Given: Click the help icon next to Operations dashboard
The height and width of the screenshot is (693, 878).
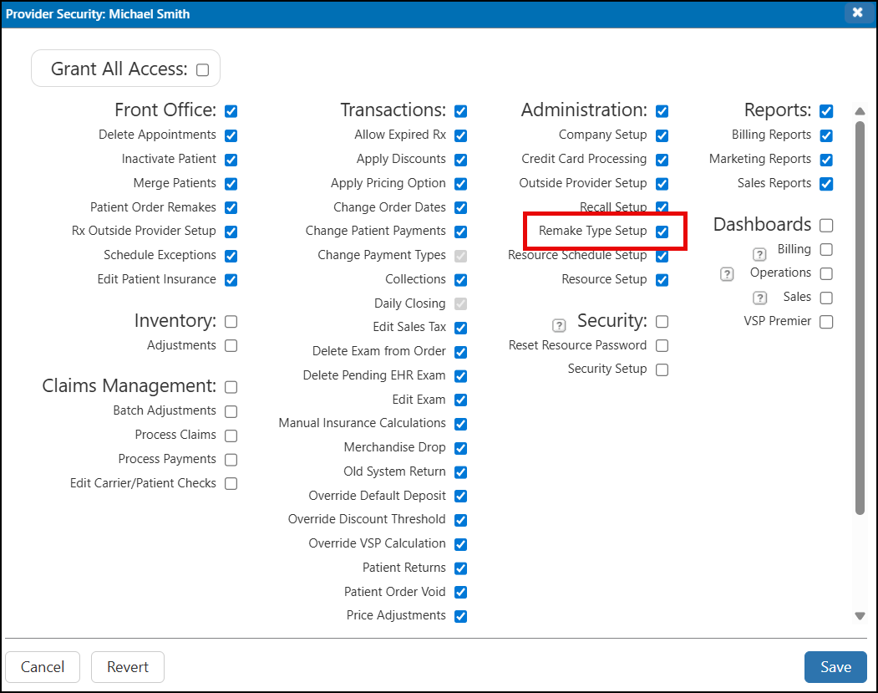Looking at the screenshot, I should [x=727, y=273].
